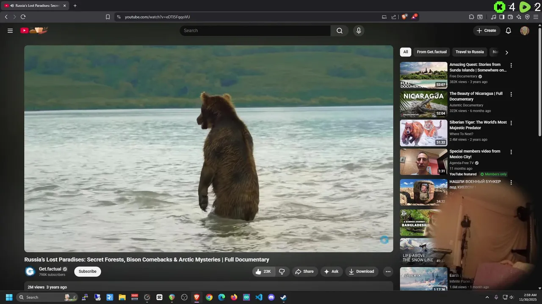Screen dimensions: 542x304
Task: Open the Get.factual channel avatar
Action: pyautogui.click(x=30, y=271)
